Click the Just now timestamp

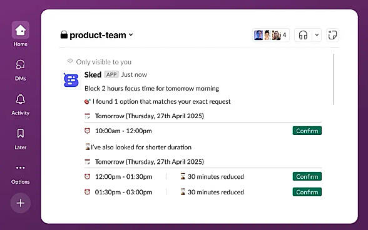tap(134, 75)
